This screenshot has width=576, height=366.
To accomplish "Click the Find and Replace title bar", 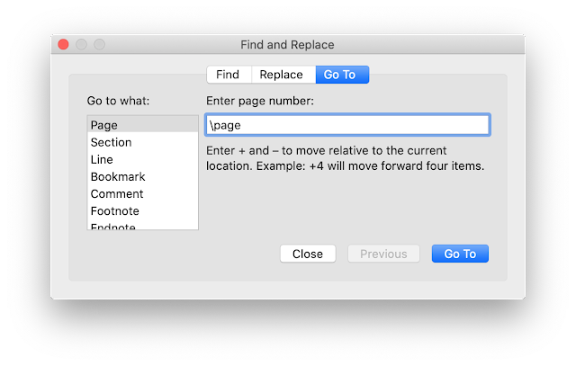I will (287, 44).
